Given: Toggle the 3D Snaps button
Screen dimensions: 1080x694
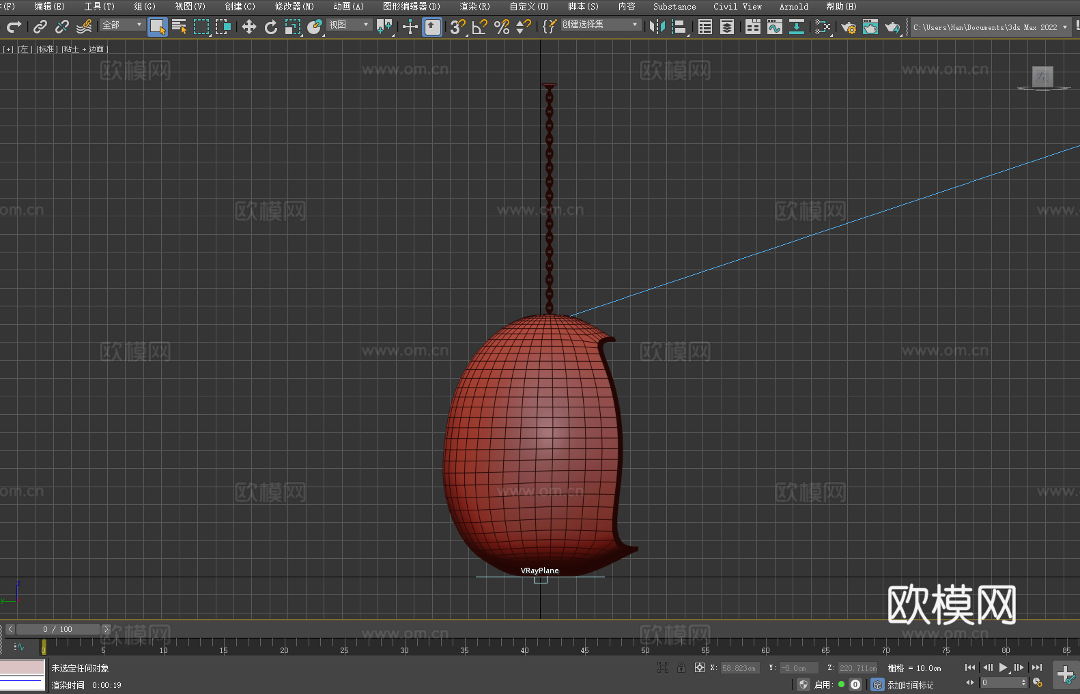Looking at the screenshot, I should [x=458, y=27].
